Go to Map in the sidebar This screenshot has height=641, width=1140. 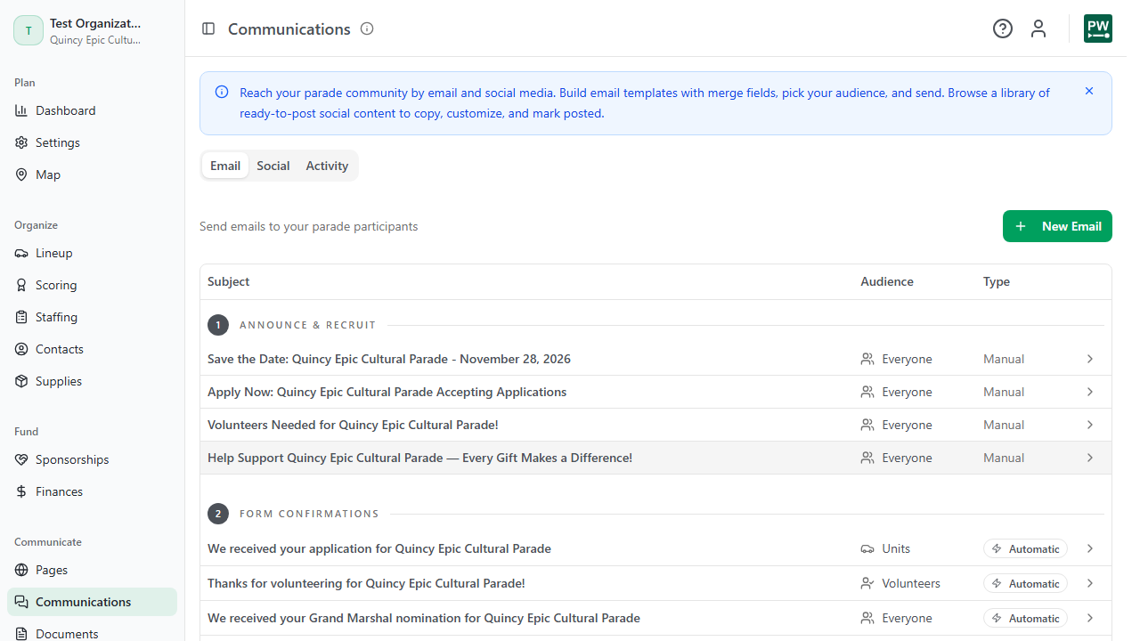click(x=92, y=174)
